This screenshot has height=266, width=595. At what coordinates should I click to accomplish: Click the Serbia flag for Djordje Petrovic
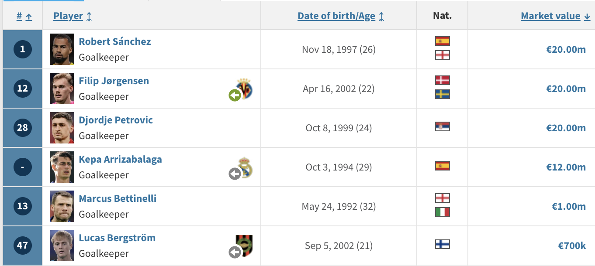coord(443,126)
